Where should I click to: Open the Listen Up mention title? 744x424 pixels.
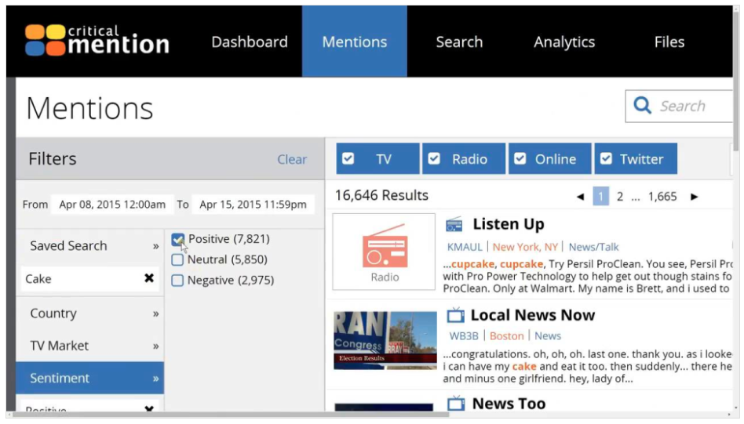click(x=509, y=224)
